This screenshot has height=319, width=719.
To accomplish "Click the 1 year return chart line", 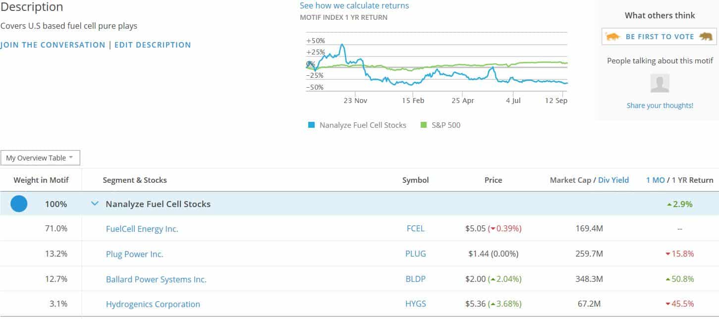I will [x=436, y=74].
